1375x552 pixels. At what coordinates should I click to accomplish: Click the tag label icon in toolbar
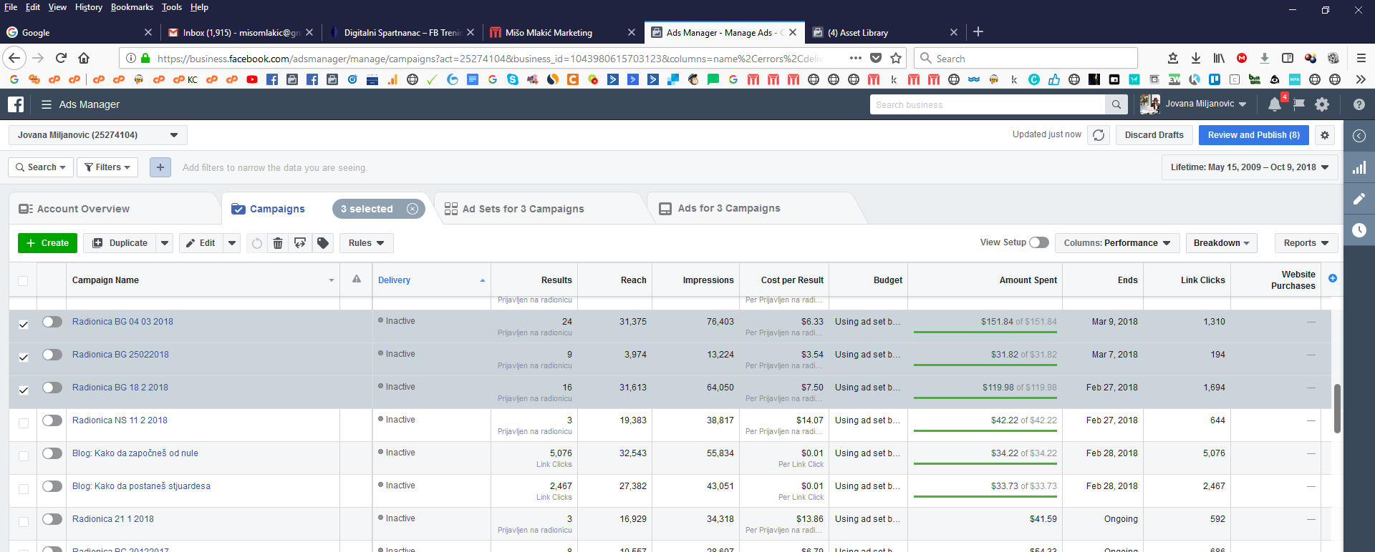click(323, 243)
